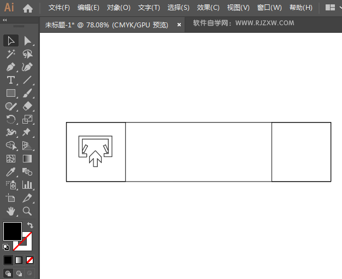Reset to default fill and stroke
Screen dimensions: 342x279
(x=6, y=247)
